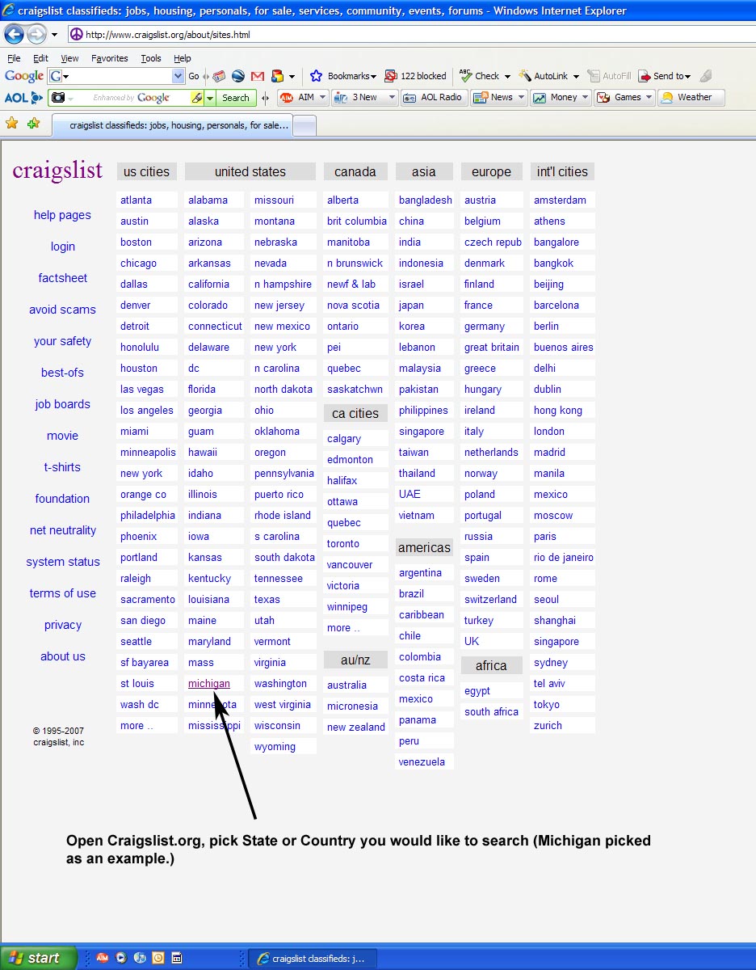Select the craigslist classifieds browser tab

tap(171, 125)
